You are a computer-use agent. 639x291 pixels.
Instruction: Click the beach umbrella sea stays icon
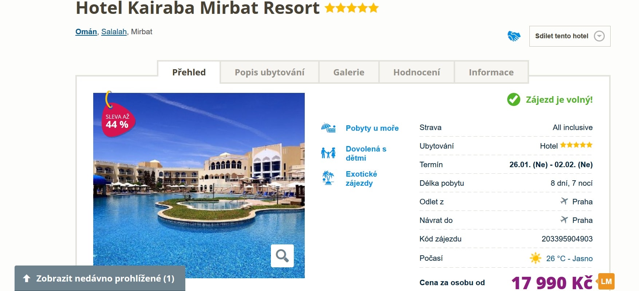point(328,128)
